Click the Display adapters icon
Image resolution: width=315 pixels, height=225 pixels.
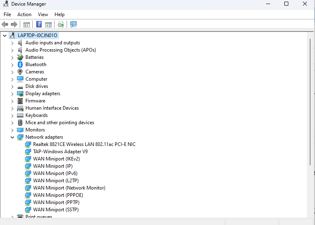tap(20, 94)
